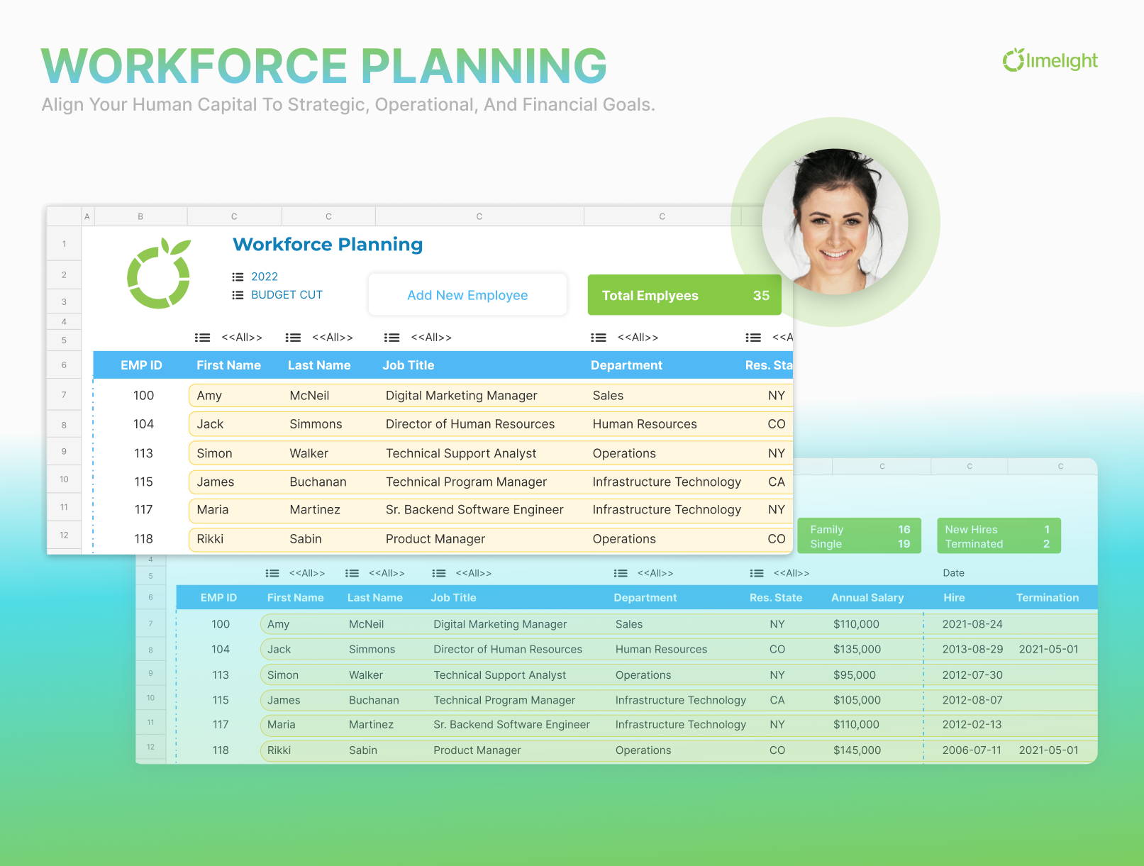Click the Family and Single counts tile
The height and width of the screenshot is (866, 1144).
coord(860,536)
